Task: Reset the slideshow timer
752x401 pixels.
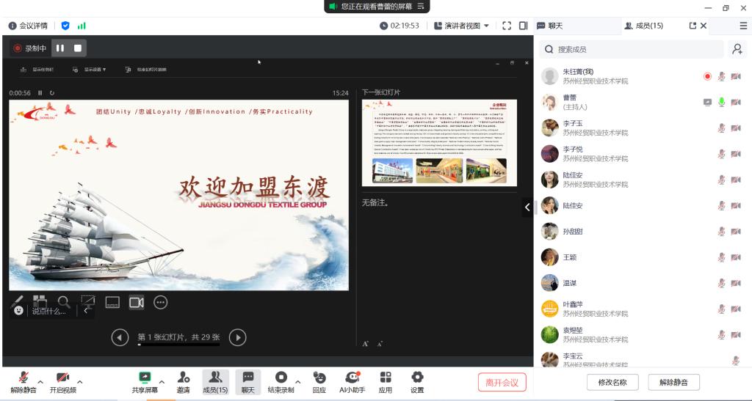Action: (52, 93)
